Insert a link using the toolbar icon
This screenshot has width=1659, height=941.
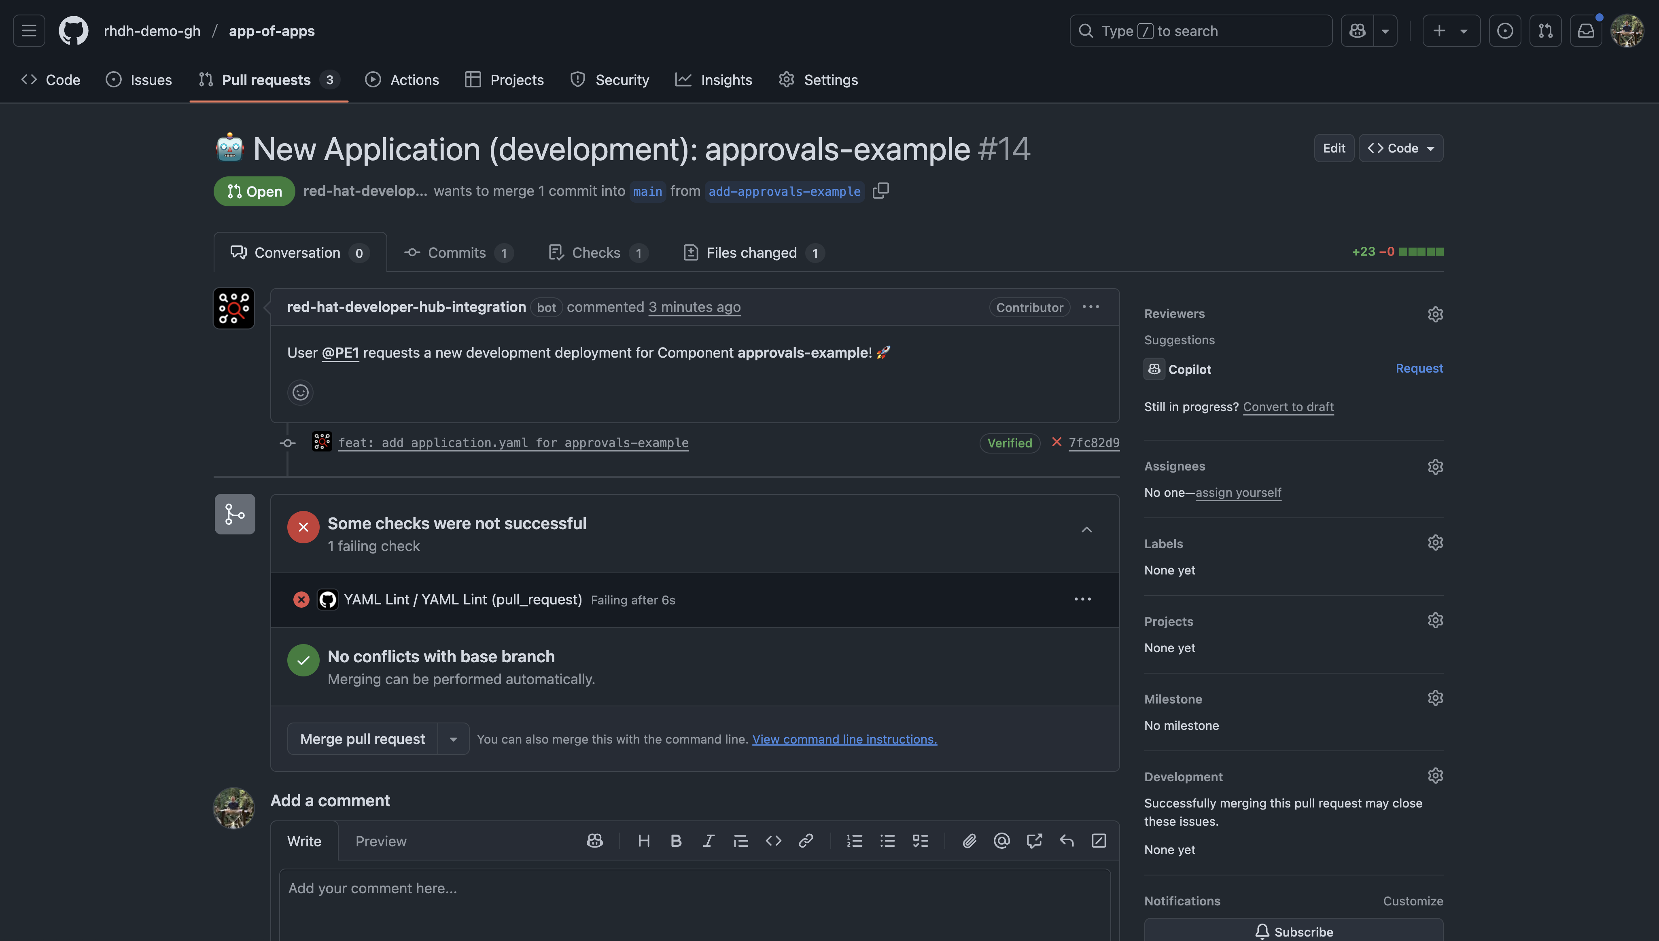[x=805, y=841]
